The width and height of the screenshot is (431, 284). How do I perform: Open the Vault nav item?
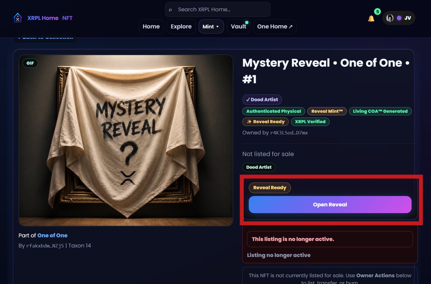pos(238,26)
